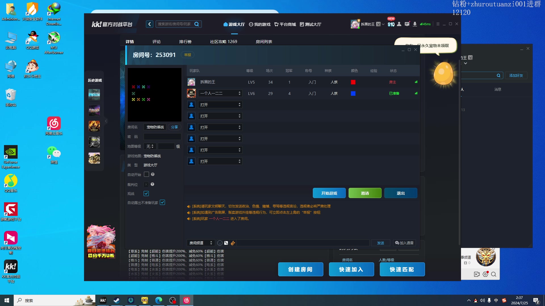Click the 开始游戏 button
Viewport: 545px width, 306px height.
329,193
